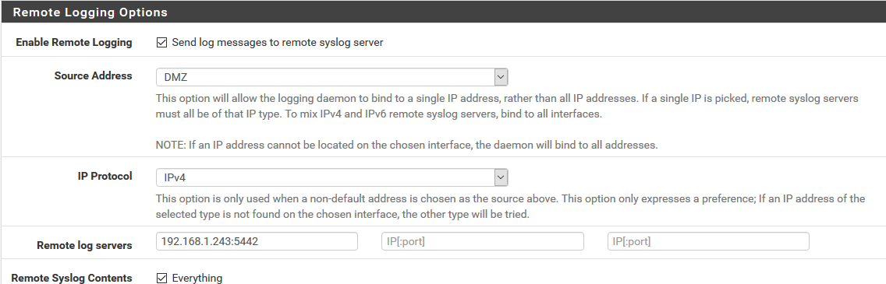Click the Remote Syslog Contents field label
The width and height of the screenshot is (886, 284).
[x=72, y=278]
